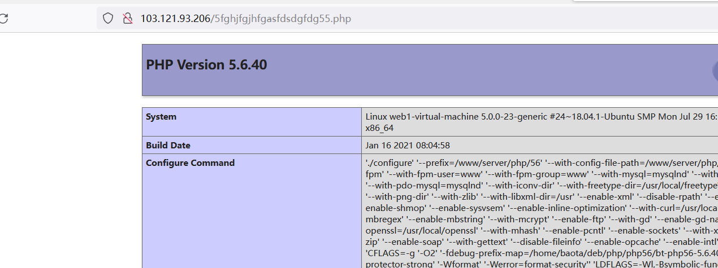
Task: Select the line starting "openssl=/usr/local/openssl"
Action: point(542,230)
